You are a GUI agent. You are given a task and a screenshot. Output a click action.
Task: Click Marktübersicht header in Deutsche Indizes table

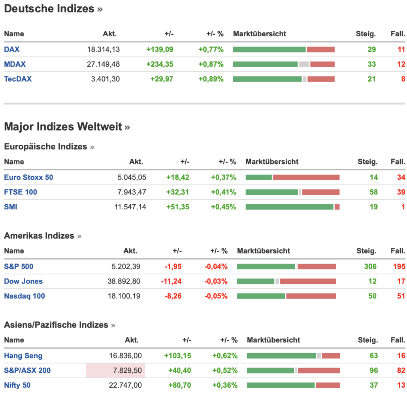[260, 34]
